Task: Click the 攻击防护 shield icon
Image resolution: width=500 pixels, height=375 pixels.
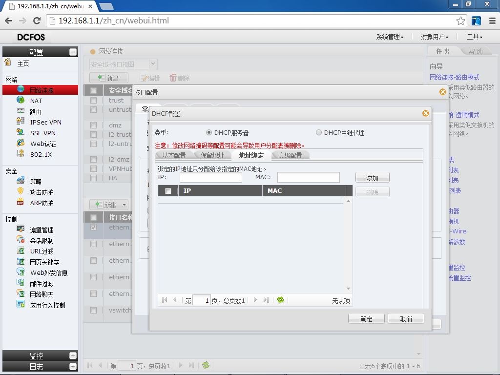Action: 21,191
